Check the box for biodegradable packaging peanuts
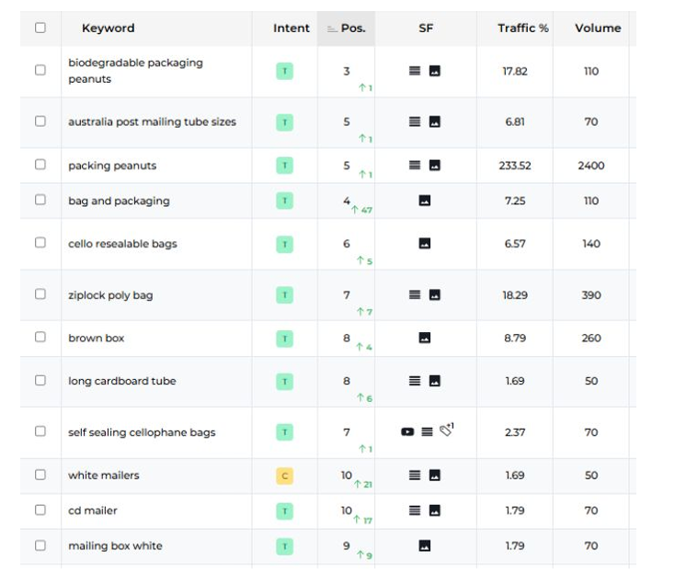Image resolution: width=675 pixels, height=586 pixels. click(40, 70)
